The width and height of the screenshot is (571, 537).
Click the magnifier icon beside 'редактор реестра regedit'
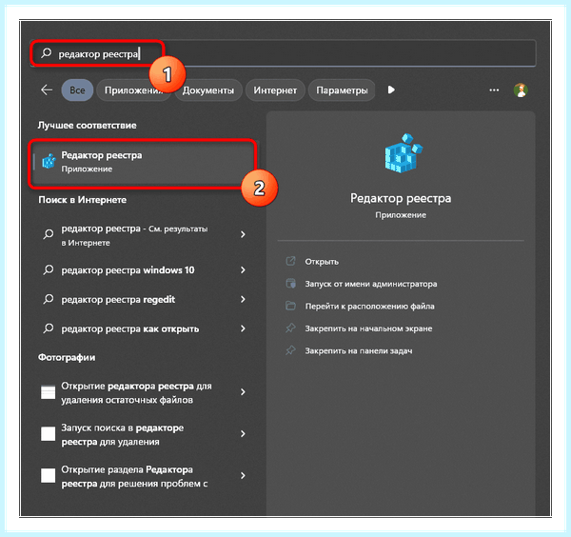coord(49,300)
